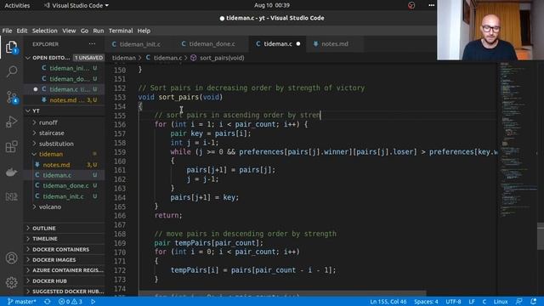Open Visual Studio Code app menu
Image resolution: width=544 pixels, height=306 pixels.
click(x=76, y=5)
